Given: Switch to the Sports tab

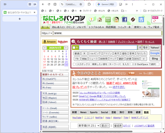Looking at the screenshot, I should pos(94,112).
